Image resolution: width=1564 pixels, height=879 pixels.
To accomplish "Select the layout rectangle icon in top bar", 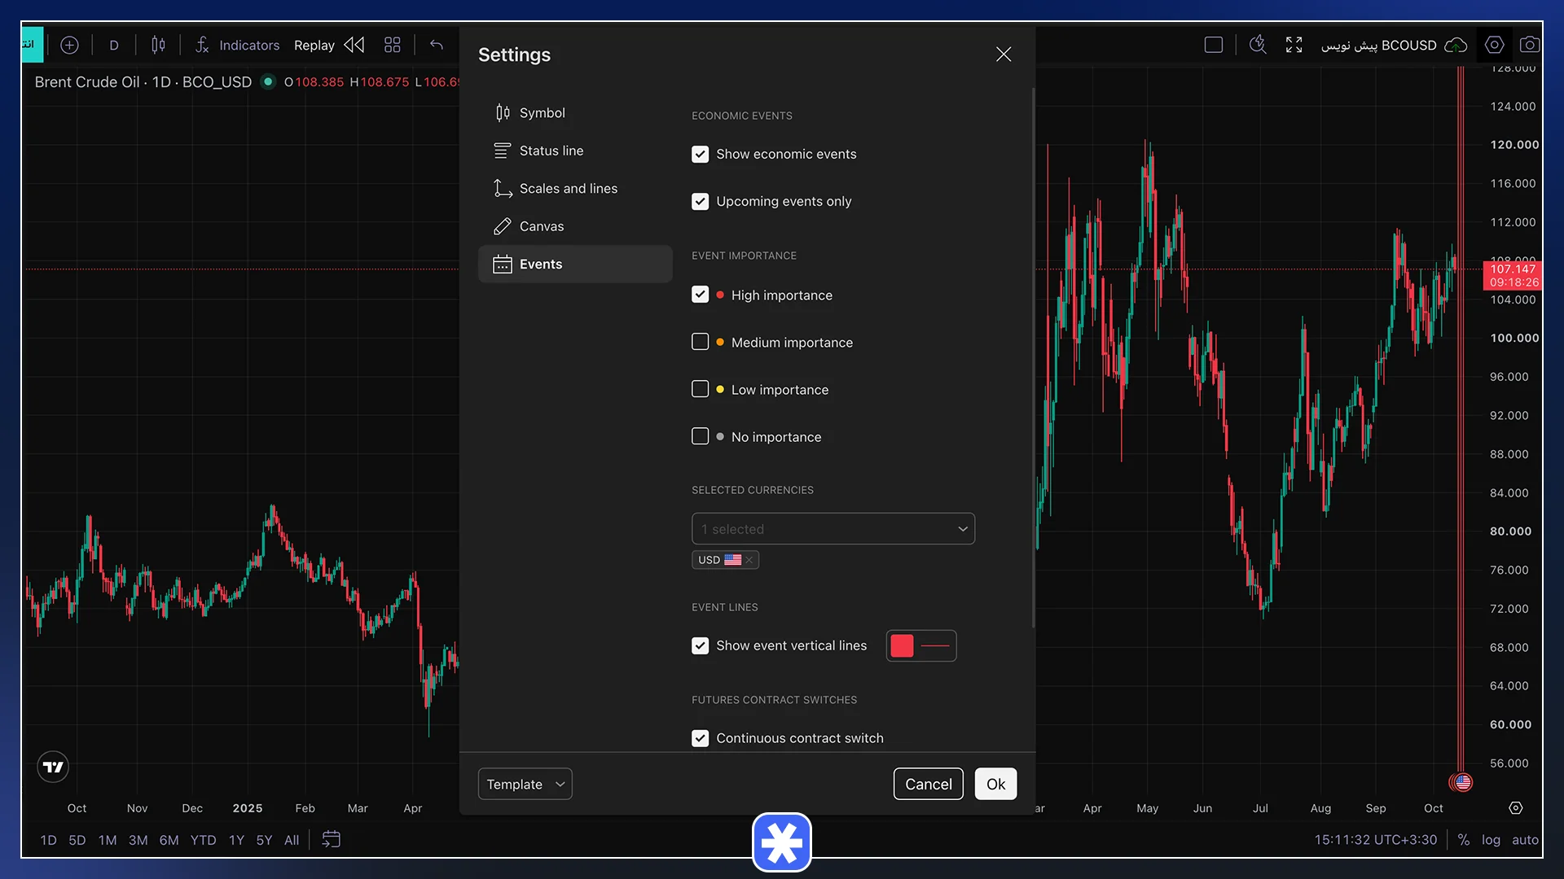I will click(1214, 45).
